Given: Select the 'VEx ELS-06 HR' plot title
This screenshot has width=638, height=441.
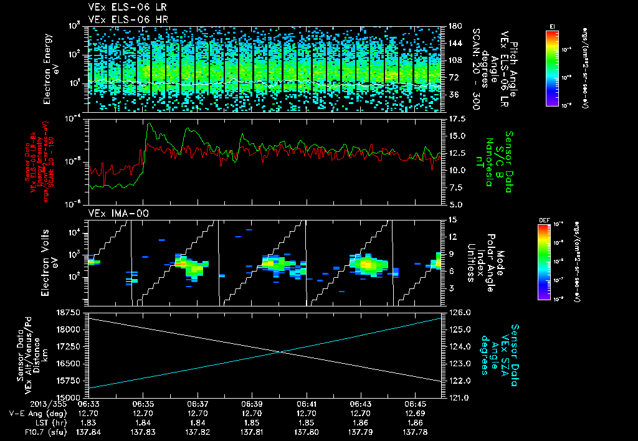Looking at the screenshot, I should [128, 19].
